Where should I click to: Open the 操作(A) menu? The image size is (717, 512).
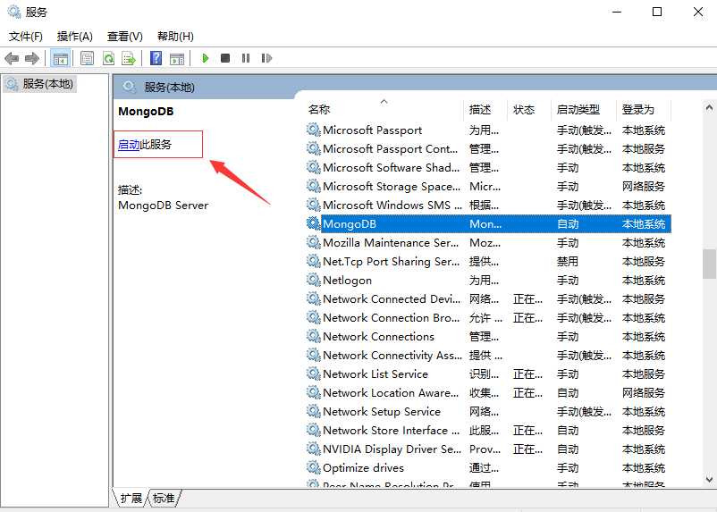(x=75, y=36)
